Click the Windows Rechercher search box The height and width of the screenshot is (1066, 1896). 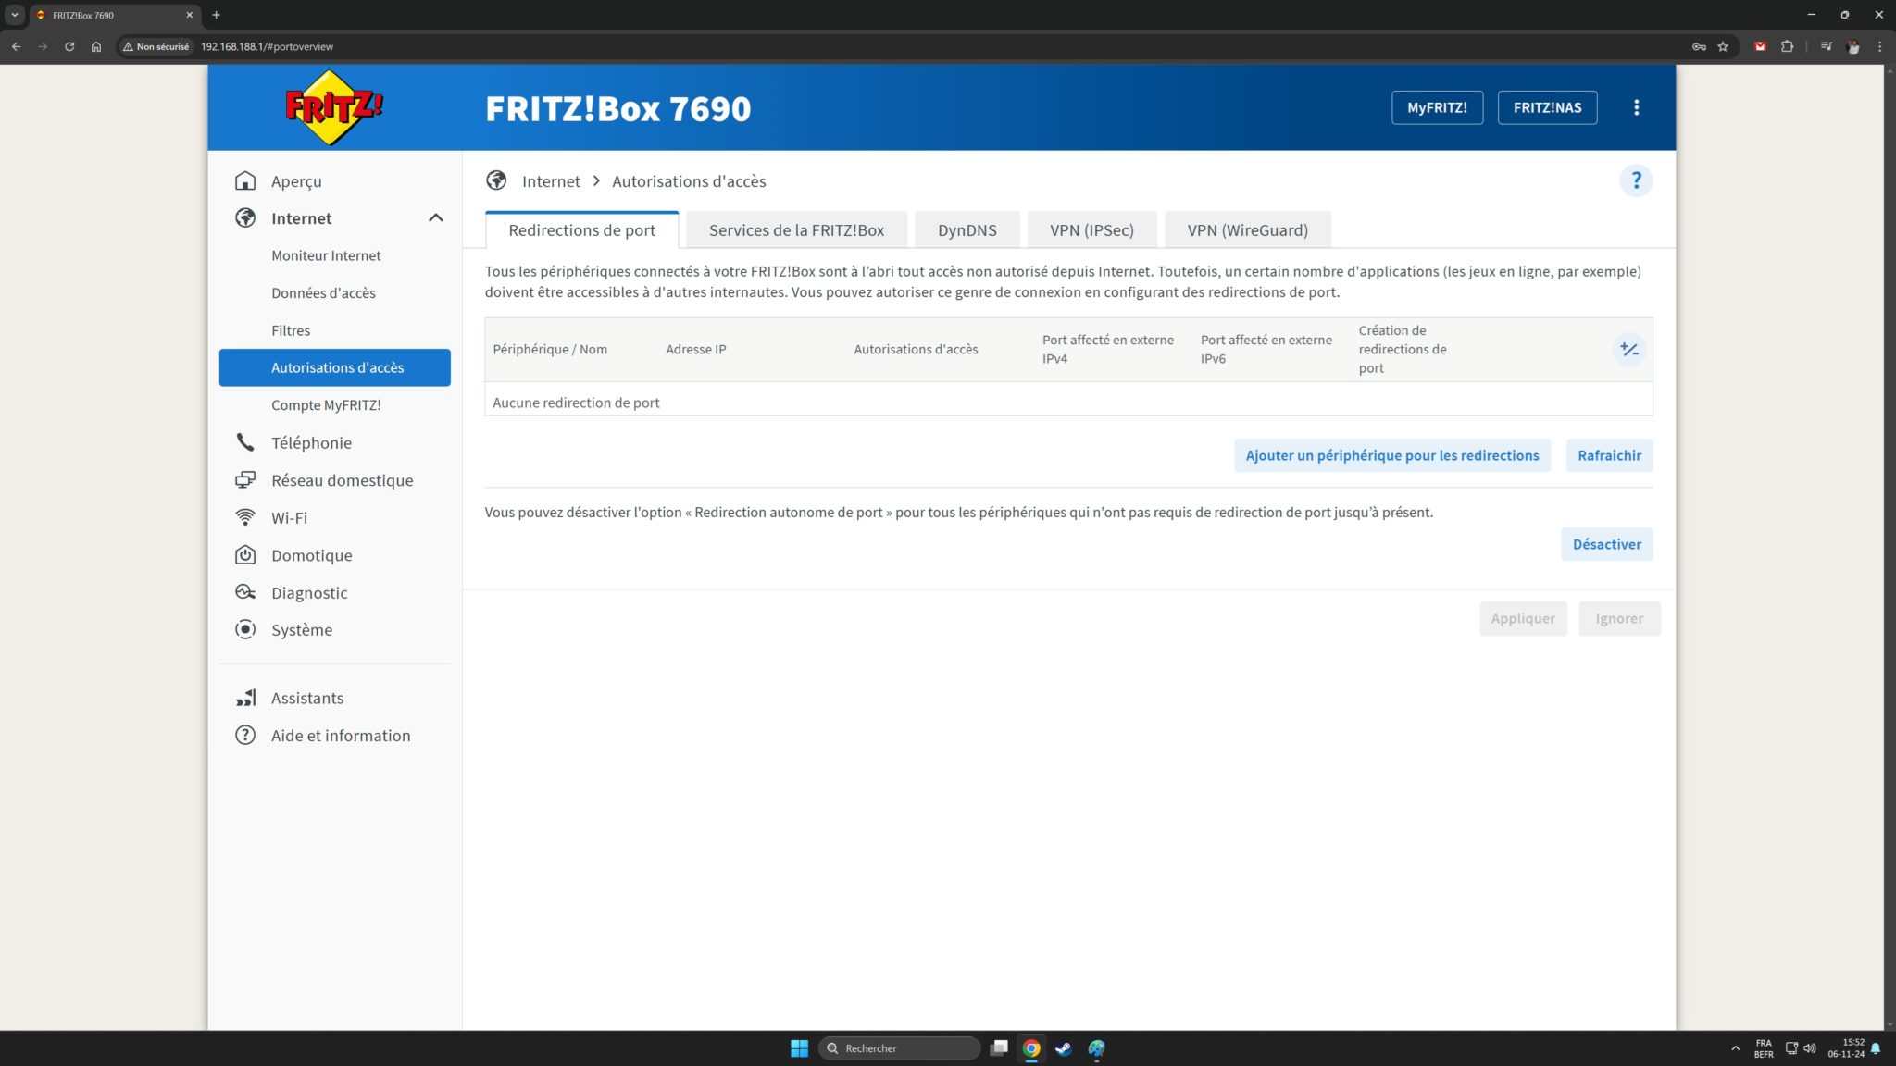click(899, 1048)
